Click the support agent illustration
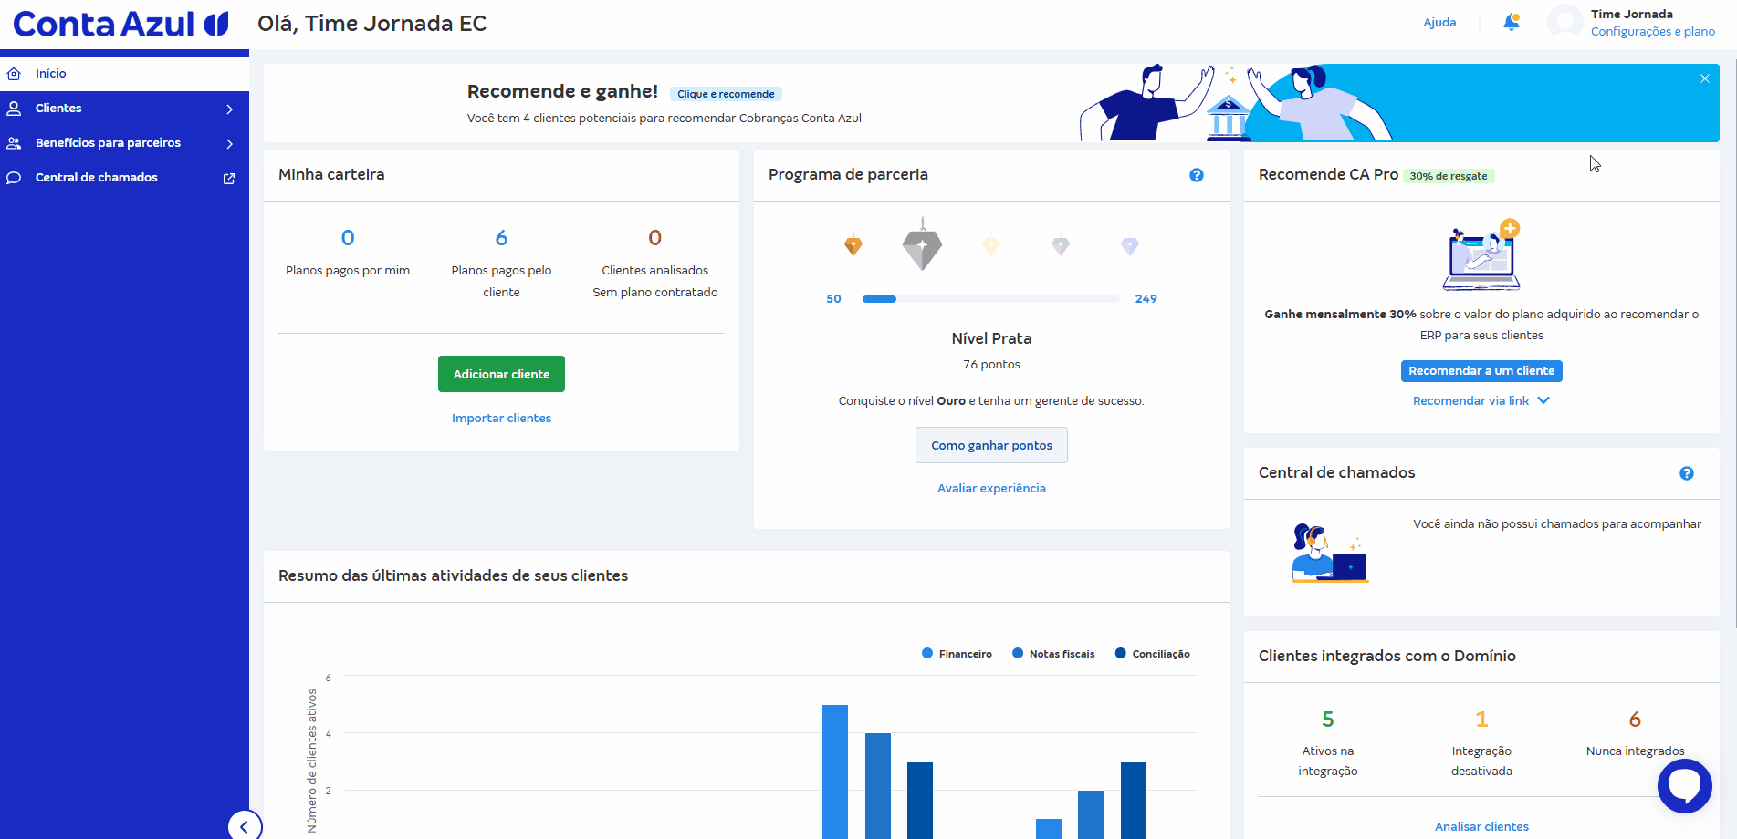The height and width of the screenshot is (839, 1737). [1330, 554]
